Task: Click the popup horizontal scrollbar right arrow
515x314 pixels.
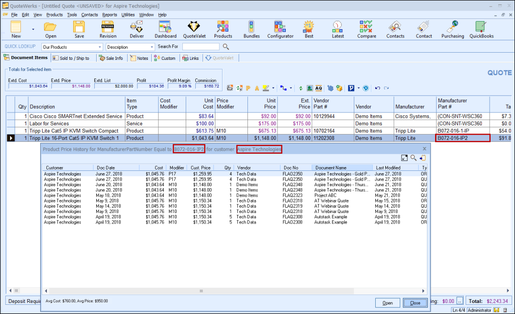Action: pyautogui.click(x=423, y=291)
